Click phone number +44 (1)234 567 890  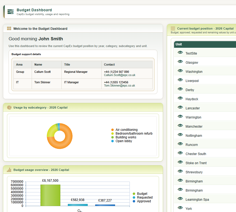(116, 72)
